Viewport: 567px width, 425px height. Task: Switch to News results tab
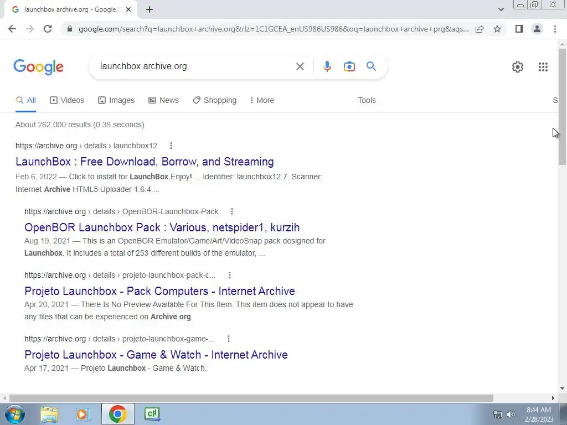[x=163, y=101]
